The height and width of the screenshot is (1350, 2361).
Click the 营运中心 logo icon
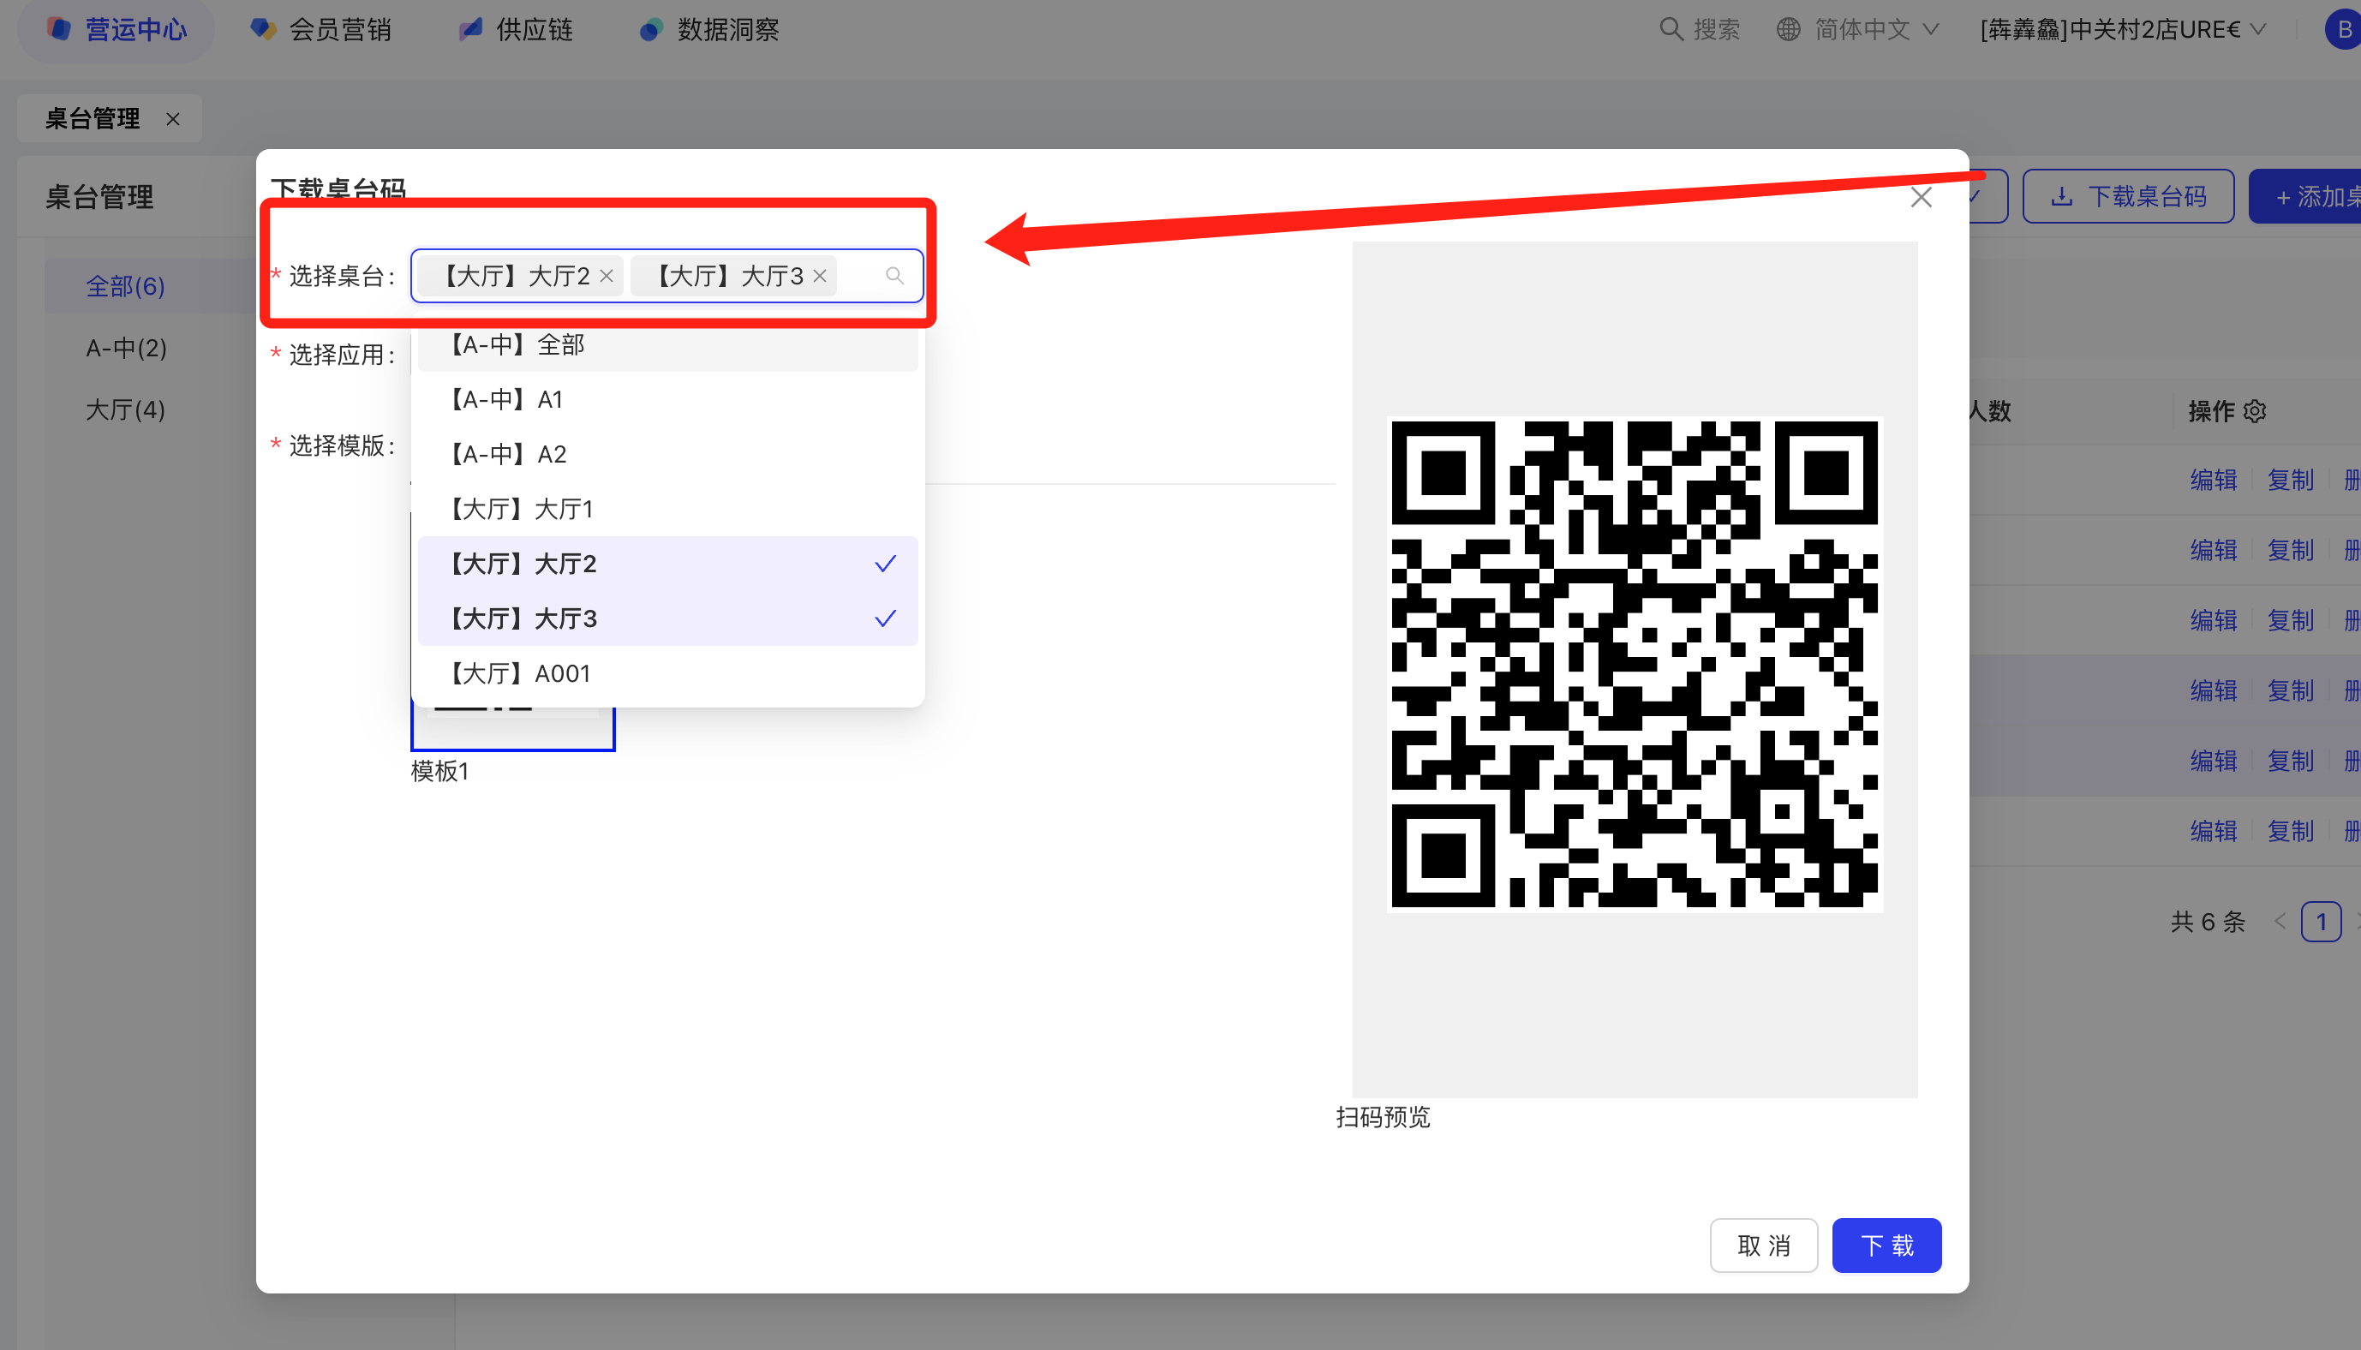pos(60,30)
